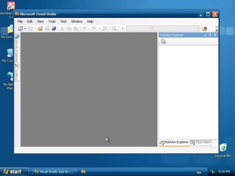The height and width of the screenshot is (176, 235).
Task: Click the Copy toolbar icon
Action: [x=69, y=28]
